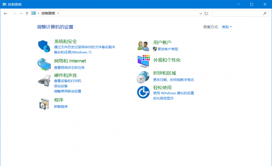
Task: Open the 程序 heading link
Action: (59, 100)
